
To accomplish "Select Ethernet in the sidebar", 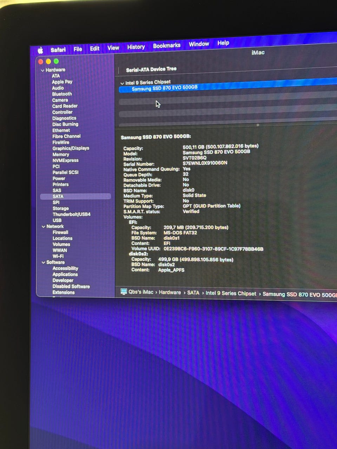I will point(61,130).
